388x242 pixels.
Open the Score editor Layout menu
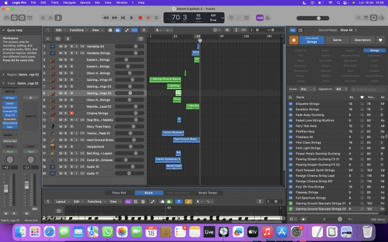click(x=62, y=202)
